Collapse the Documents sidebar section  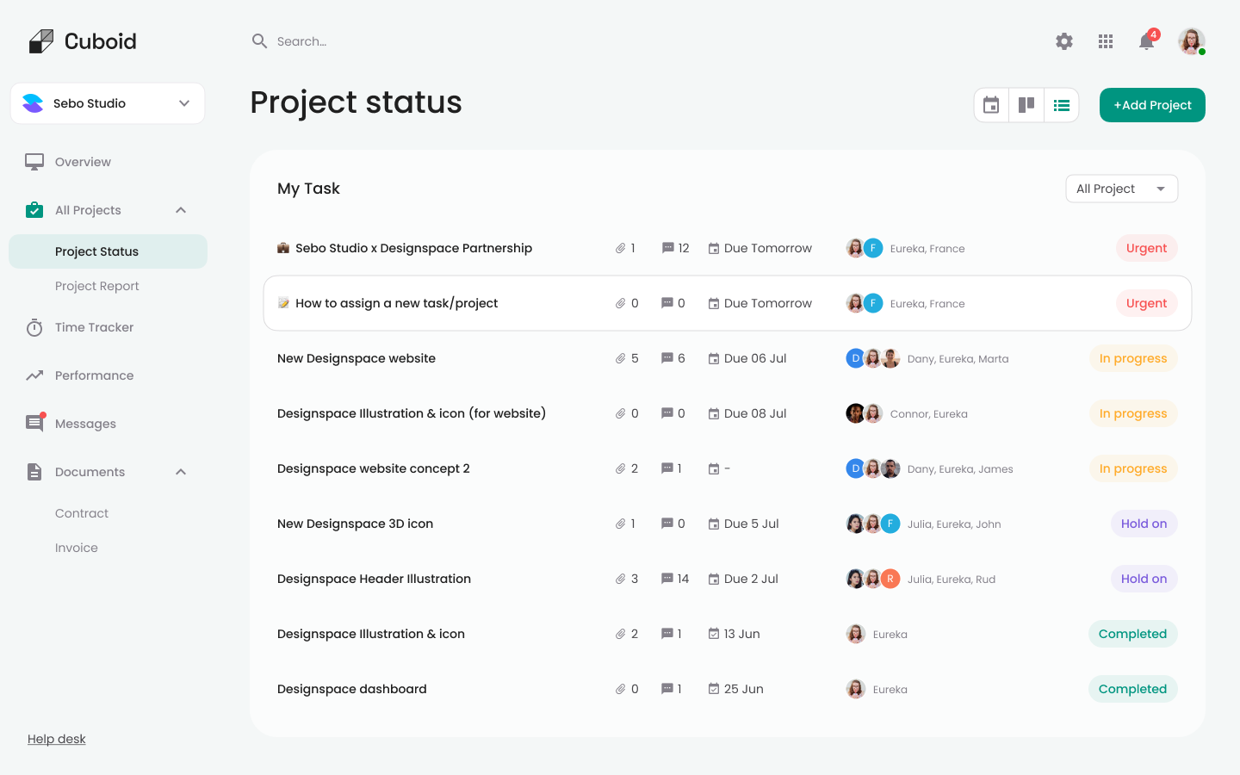[x=180, y=471]
